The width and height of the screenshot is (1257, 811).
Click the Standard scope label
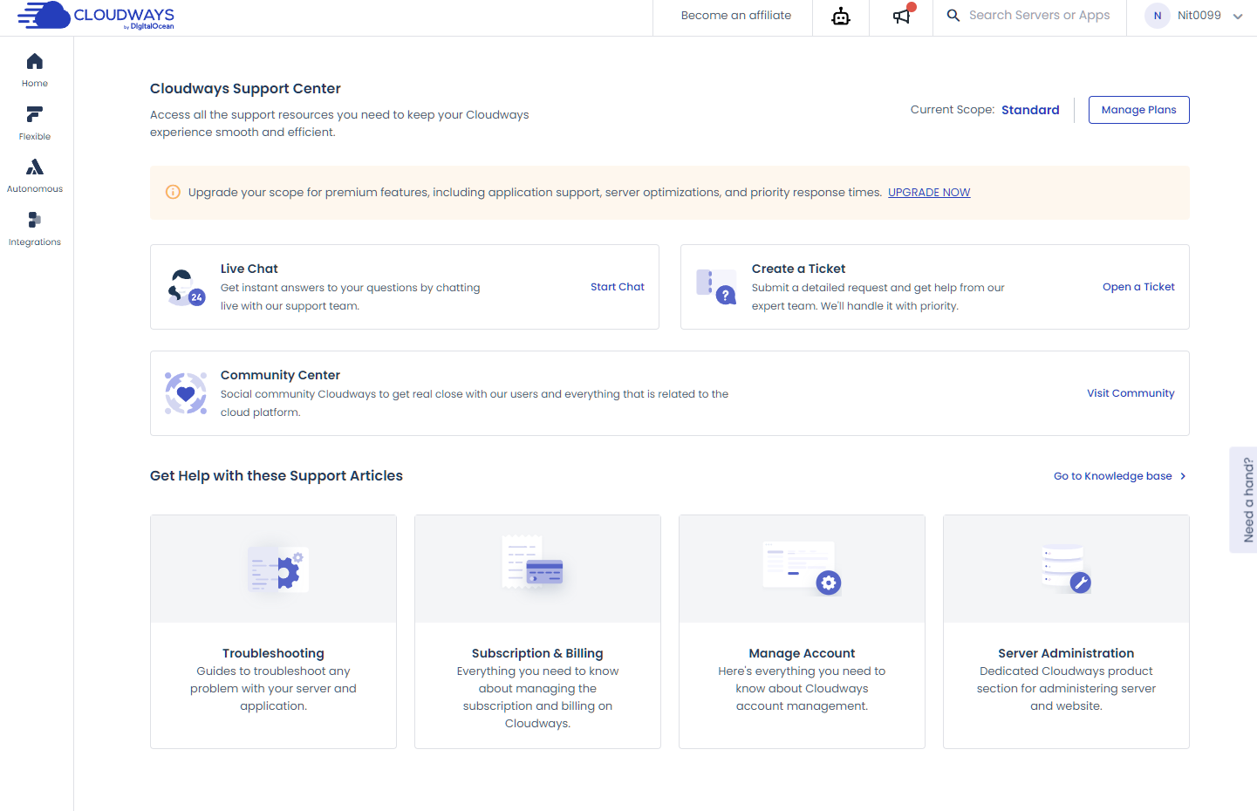1030,110
